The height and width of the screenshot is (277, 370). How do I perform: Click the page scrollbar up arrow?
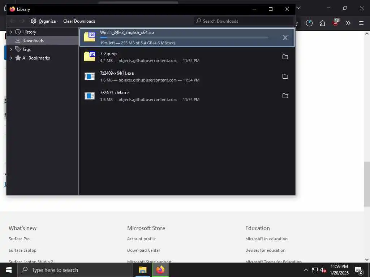pyautogui.click(x=367, y=34)
